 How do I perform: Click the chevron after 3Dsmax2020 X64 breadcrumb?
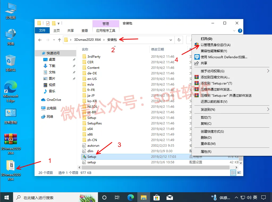coord(104,40)
